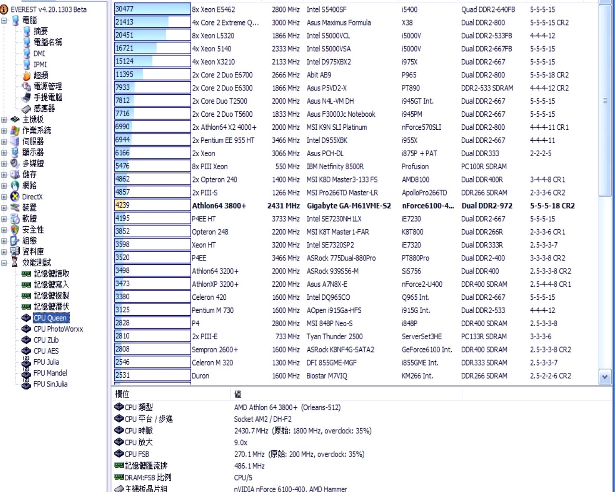Click the EVEREST root info icon
The height and width of the screenshot is (492, 615).
(4, 9)
